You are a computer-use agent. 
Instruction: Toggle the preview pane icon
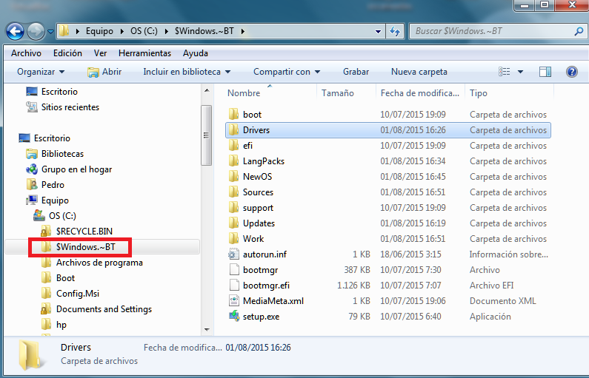click(545, 72)
